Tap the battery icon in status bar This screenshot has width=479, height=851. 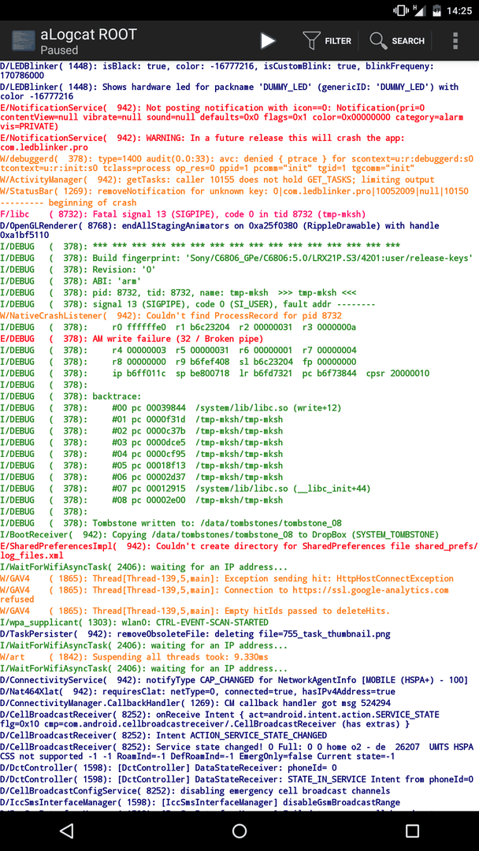[x=436, y=10]
